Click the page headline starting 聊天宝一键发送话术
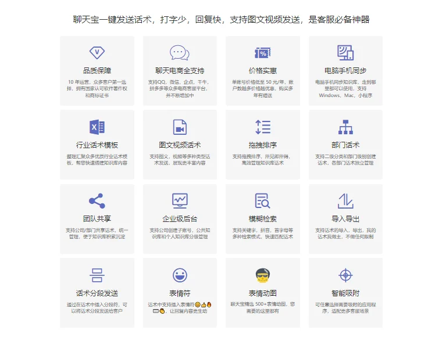The image size is (421, 337). coord(221,20)
